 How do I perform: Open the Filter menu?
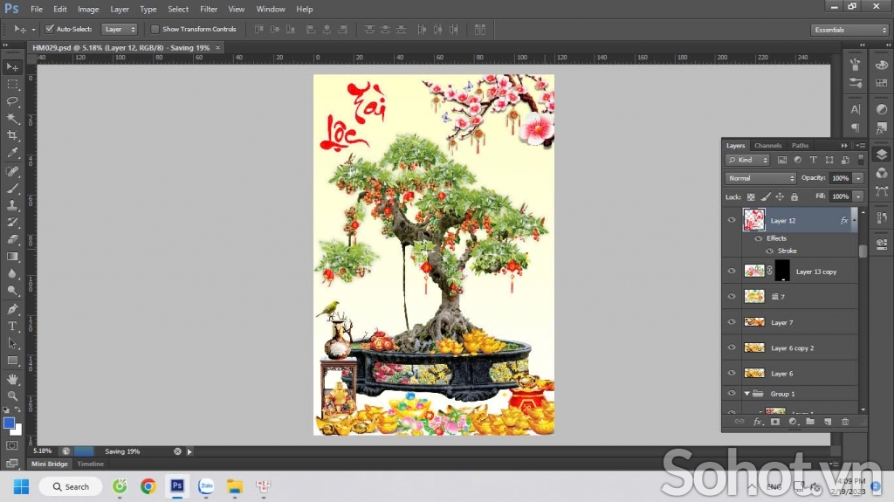(209, 9)
